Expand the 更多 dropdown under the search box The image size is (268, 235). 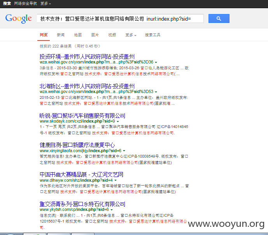pos(131,35)
